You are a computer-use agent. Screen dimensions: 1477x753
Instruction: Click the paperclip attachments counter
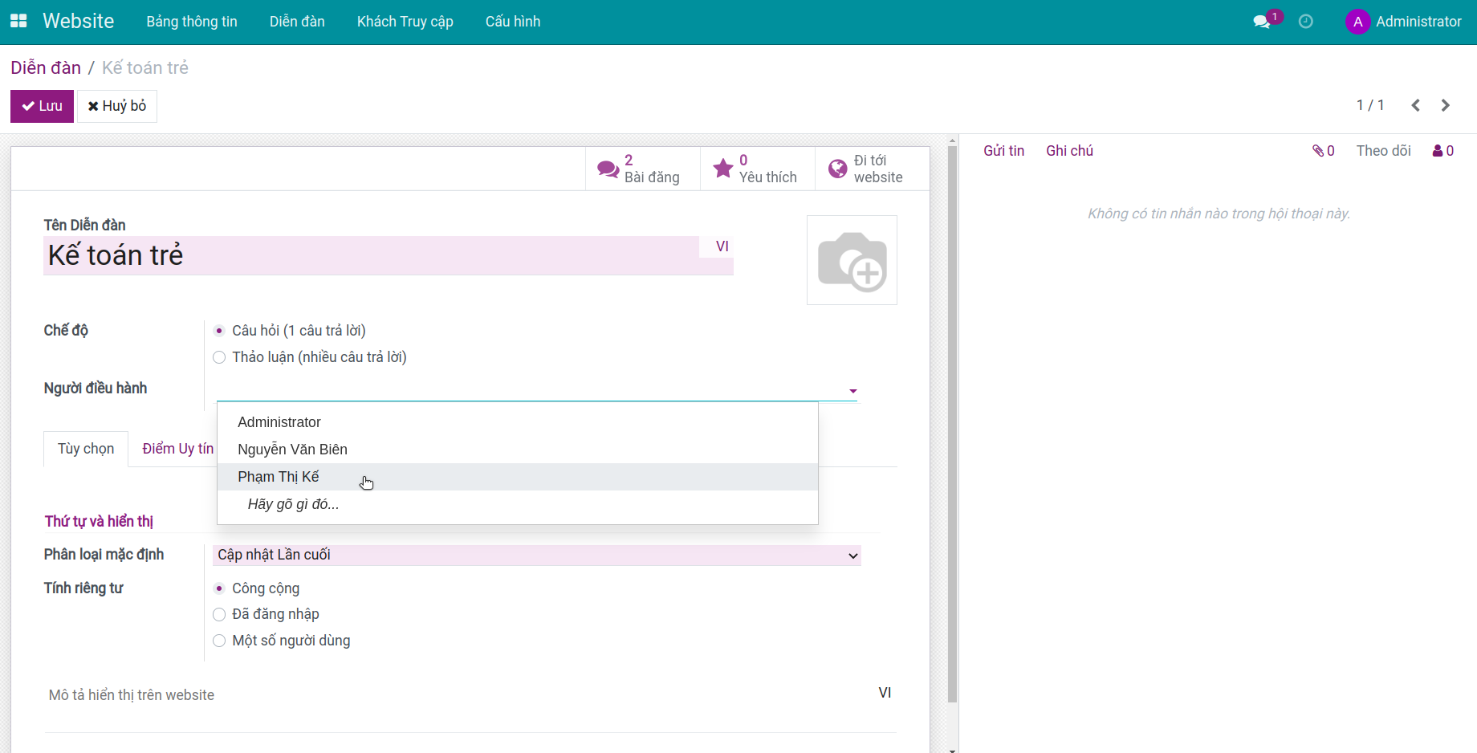1323,151
